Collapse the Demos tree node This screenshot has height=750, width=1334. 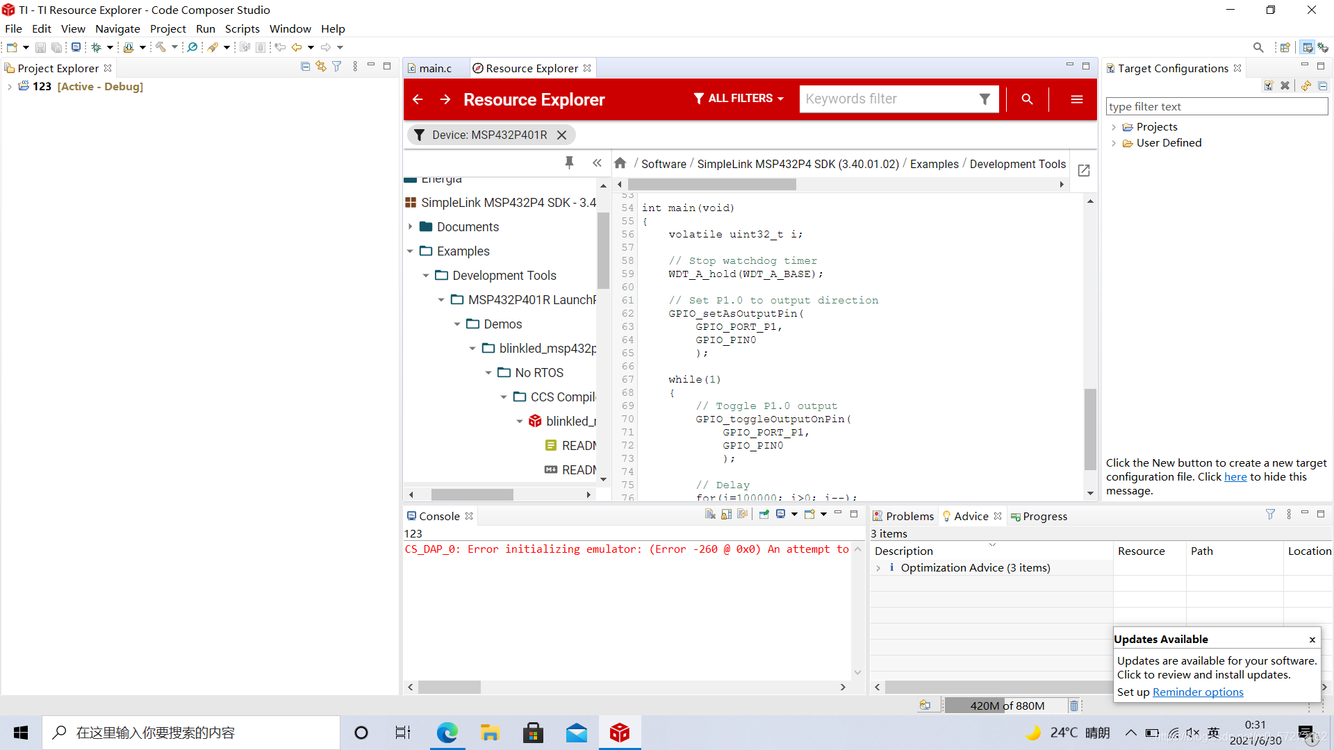pyautogui.click(x=457, y=324)
